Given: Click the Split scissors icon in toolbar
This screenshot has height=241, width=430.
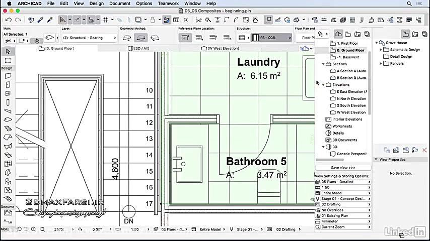Looking at the screenshot, I should [x=198, y=20].
